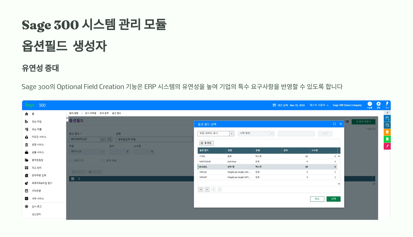Click the blue windows-2 icon on right strip
The image size is (413, 237).
tap(387, 118)
